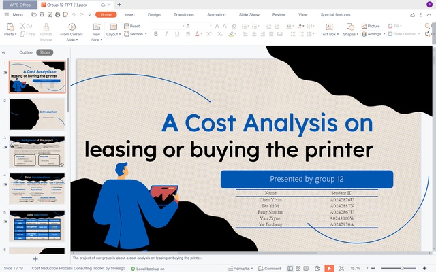Viewport: 436px width, 272px height.
Task: Click the Find magnifier icon
Action: pyautogui.click(x=427, y=26)
